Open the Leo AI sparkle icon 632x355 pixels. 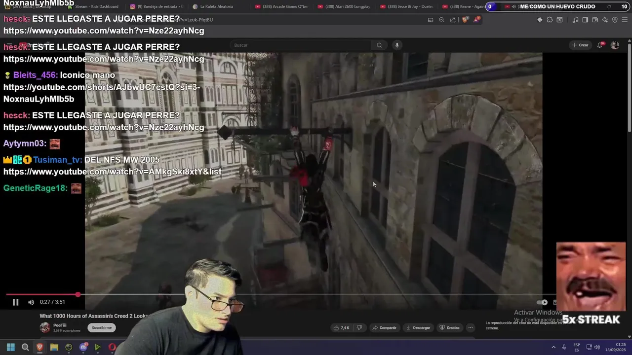click(605, 20)
